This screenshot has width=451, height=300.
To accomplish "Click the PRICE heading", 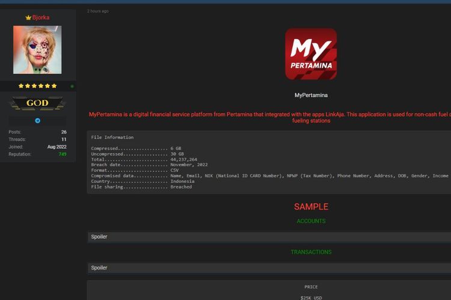I will coord(311,287).
